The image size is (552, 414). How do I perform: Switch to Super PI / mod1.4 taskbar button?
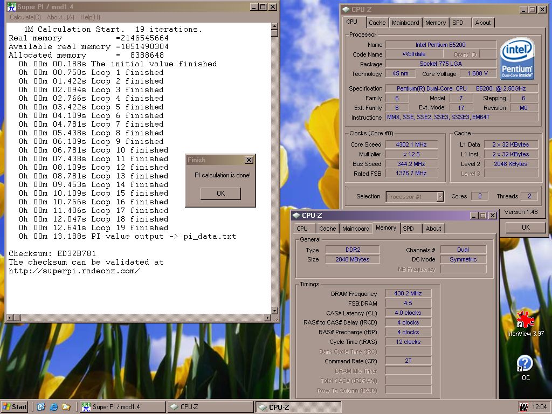click(x=122, y=407)
